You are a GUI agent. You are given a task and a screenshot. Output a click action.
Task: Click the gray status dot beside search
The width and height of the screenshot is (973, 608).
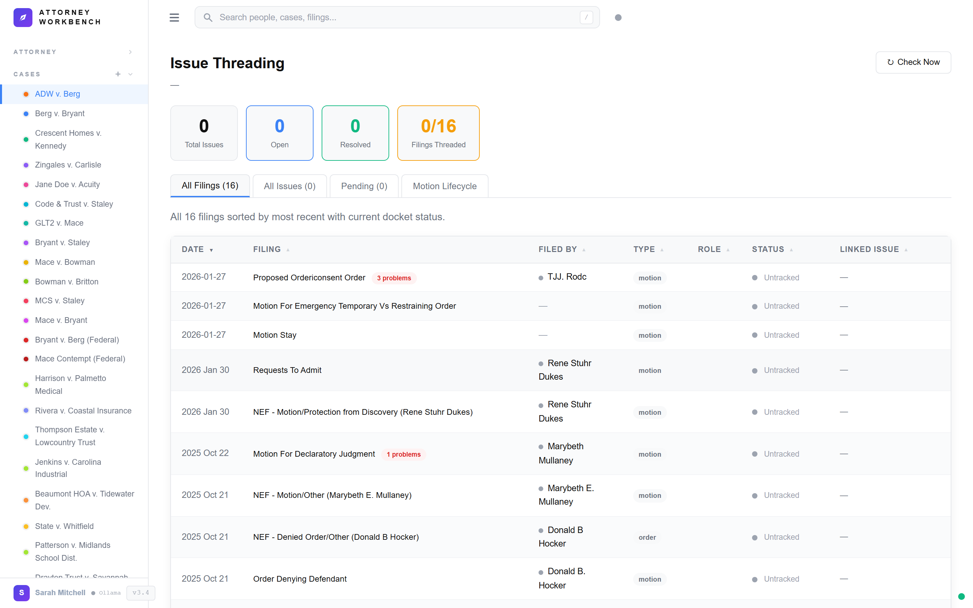(x=618, y=17)
